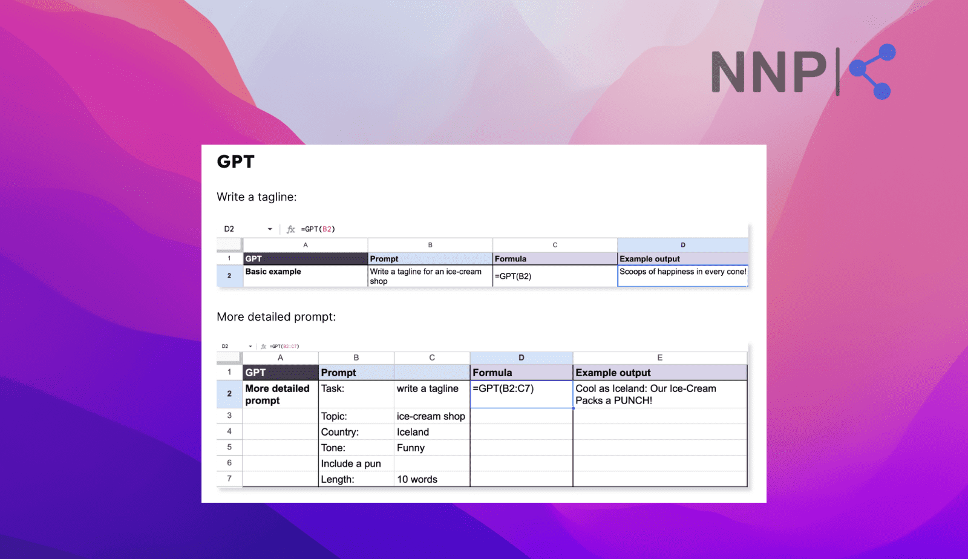Select the dark 'GPT' header cell in detailed sheet
The height and width of the screenshot is (559, 968).
(281, 373)
